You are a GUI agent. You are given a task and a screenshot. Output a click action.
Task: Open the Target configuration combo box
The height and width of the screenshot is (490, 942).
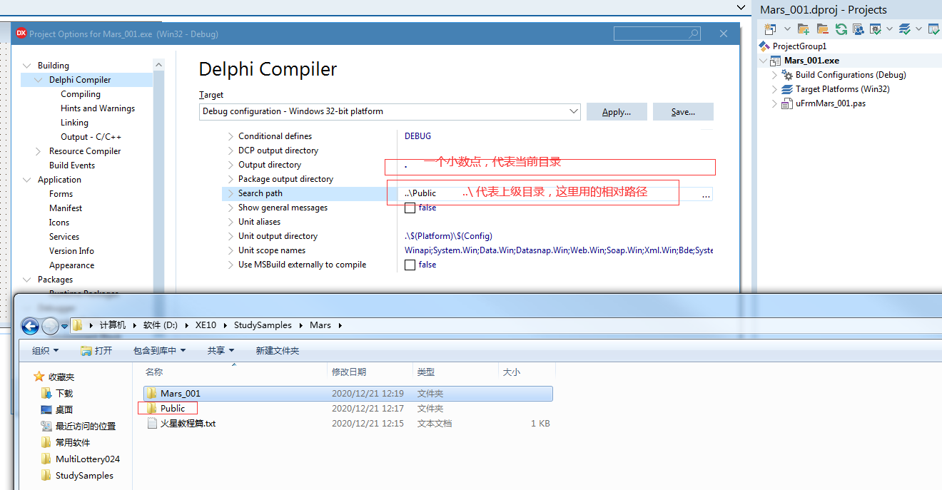point(390,111)
